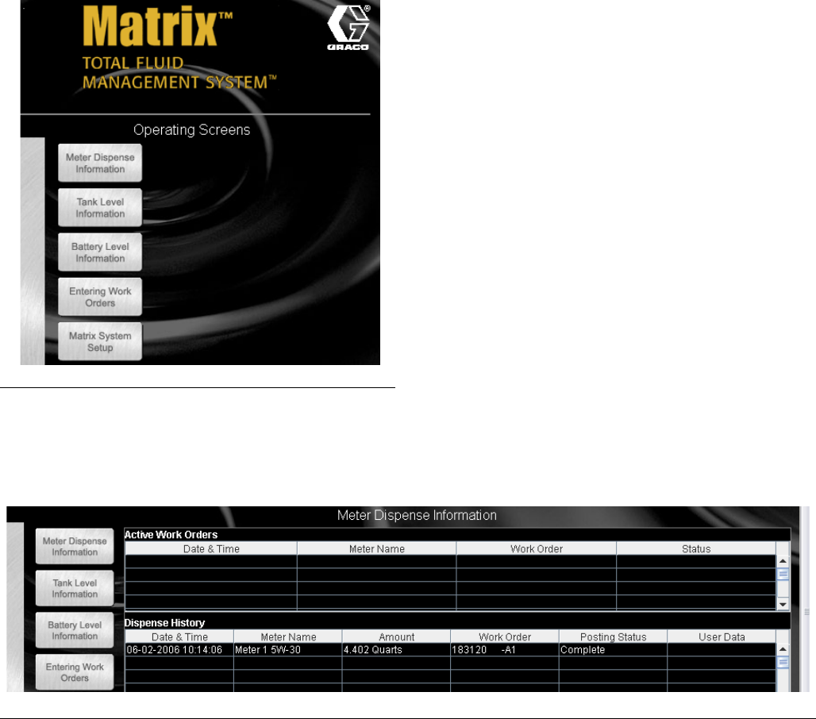Viewport: 816px width, 719px height.
Task: Open Battery Level Information from Operating Screens
Action: [x=100, y=252]
